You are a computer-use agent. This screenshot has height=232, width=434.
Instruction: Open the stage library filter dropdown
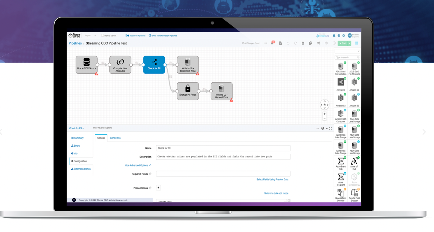[347, 51]
